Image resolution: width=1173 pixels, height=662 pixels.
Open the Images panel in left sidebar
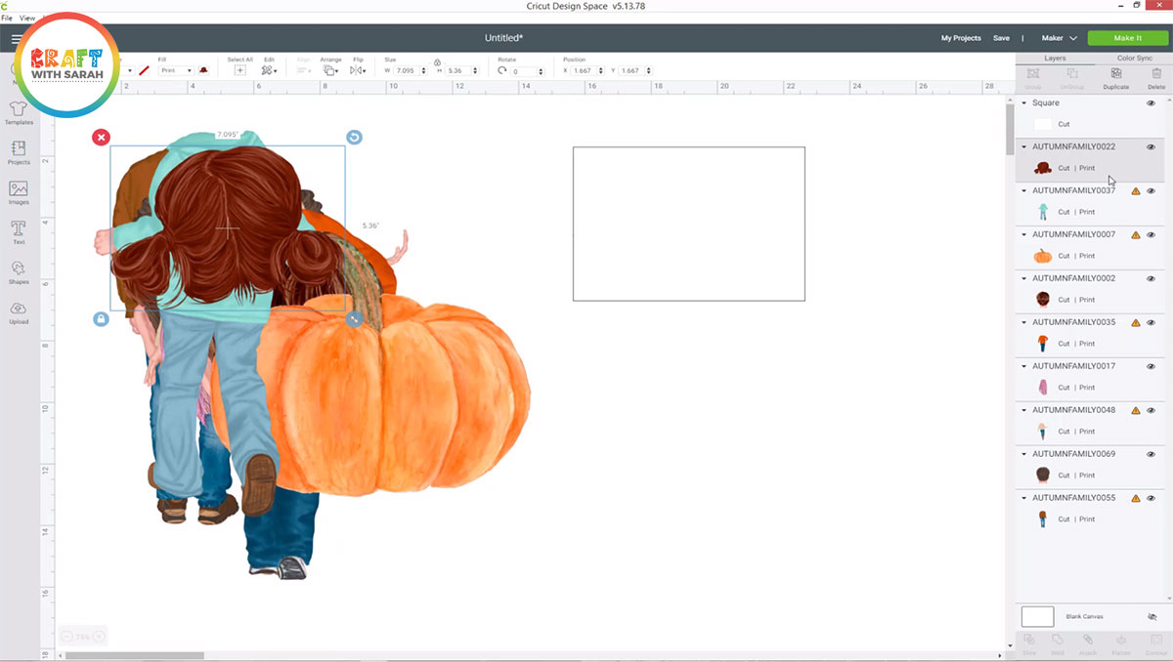tap(19, 190)
